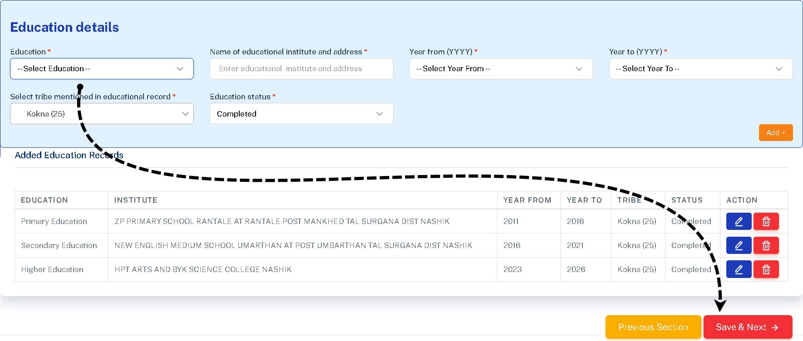
Task: Open the Select Education dropdown
Action: click(x=102, y=69)
